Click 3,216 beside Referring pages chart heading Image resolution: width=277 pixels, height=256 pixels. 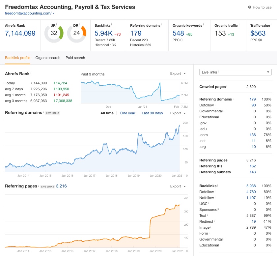point(61,186)
